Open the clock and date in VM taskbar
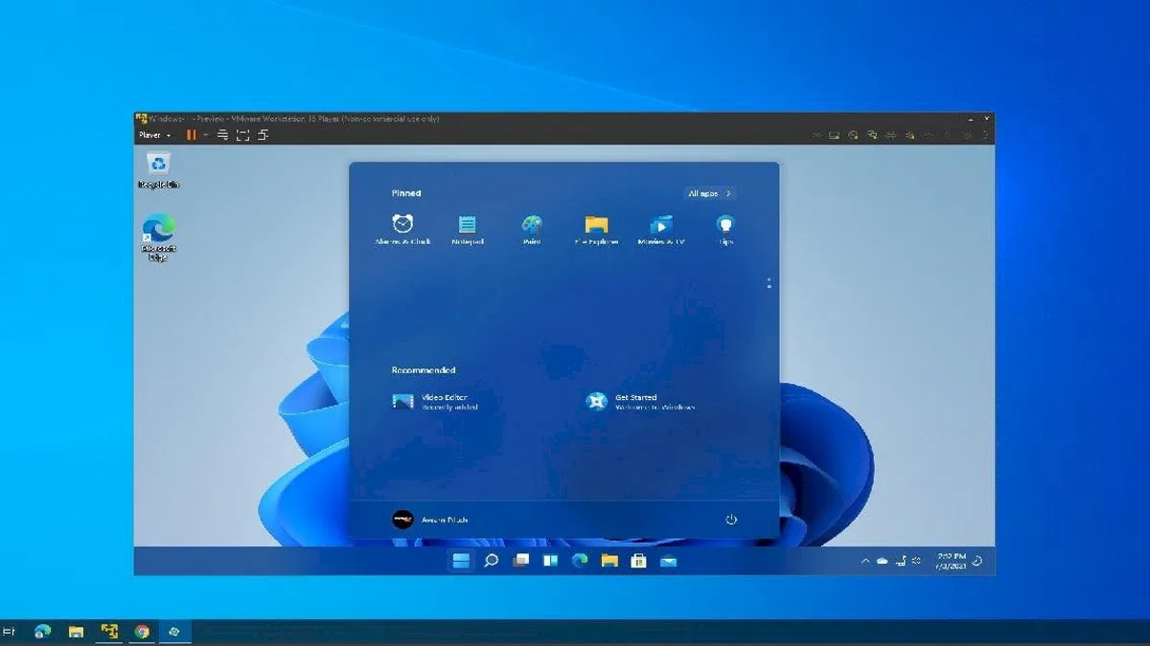The height and width of the screenshot is (646, 1150). 951,561
